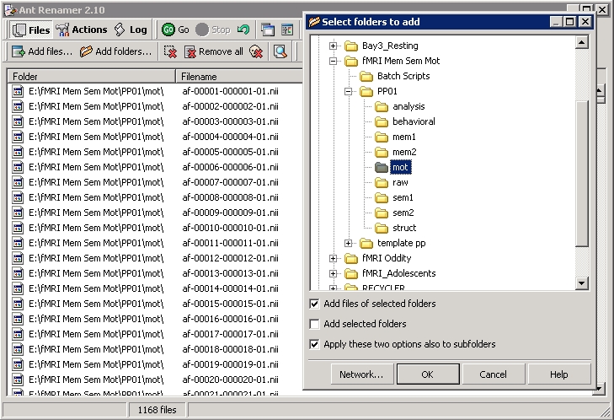Click the Select folders dialog title icon
Screen dimensions: 614x420
(314, 22)
